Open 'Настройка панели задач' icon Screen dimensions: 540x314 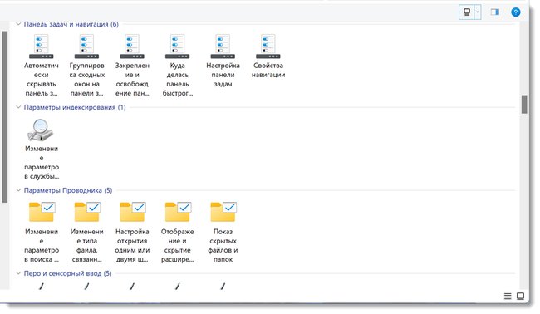click(x=223, y=47)
